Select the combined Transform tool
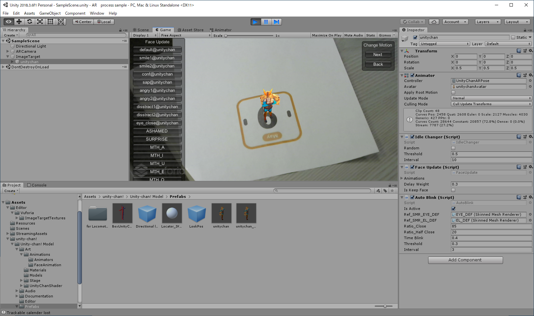The height and width of the screenshot is (316, 534). pos(61,22)
